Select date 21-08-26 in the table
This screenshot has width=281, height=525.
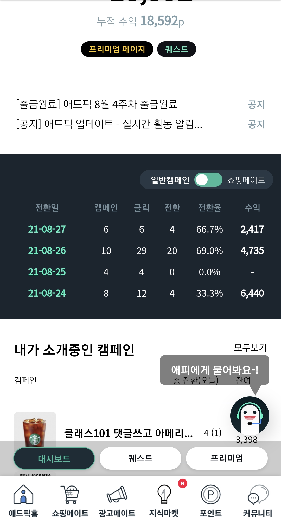[x=47, y=250]
